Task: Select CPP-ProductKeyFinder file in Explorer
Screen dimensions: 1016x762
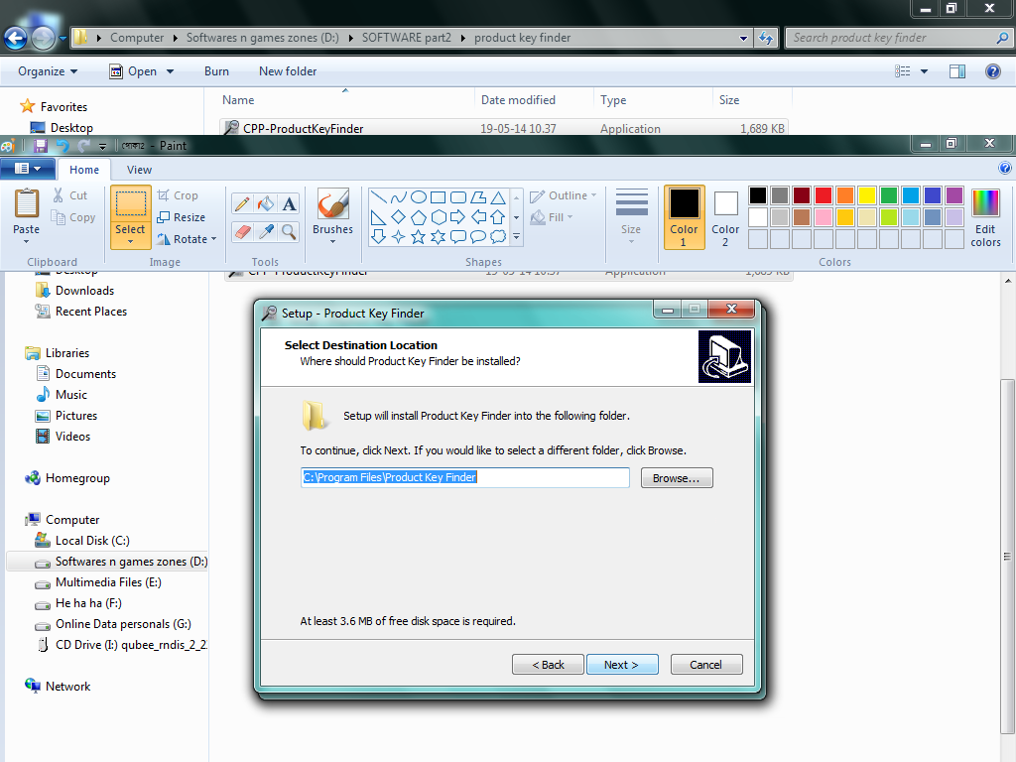Action: (304, 128)
